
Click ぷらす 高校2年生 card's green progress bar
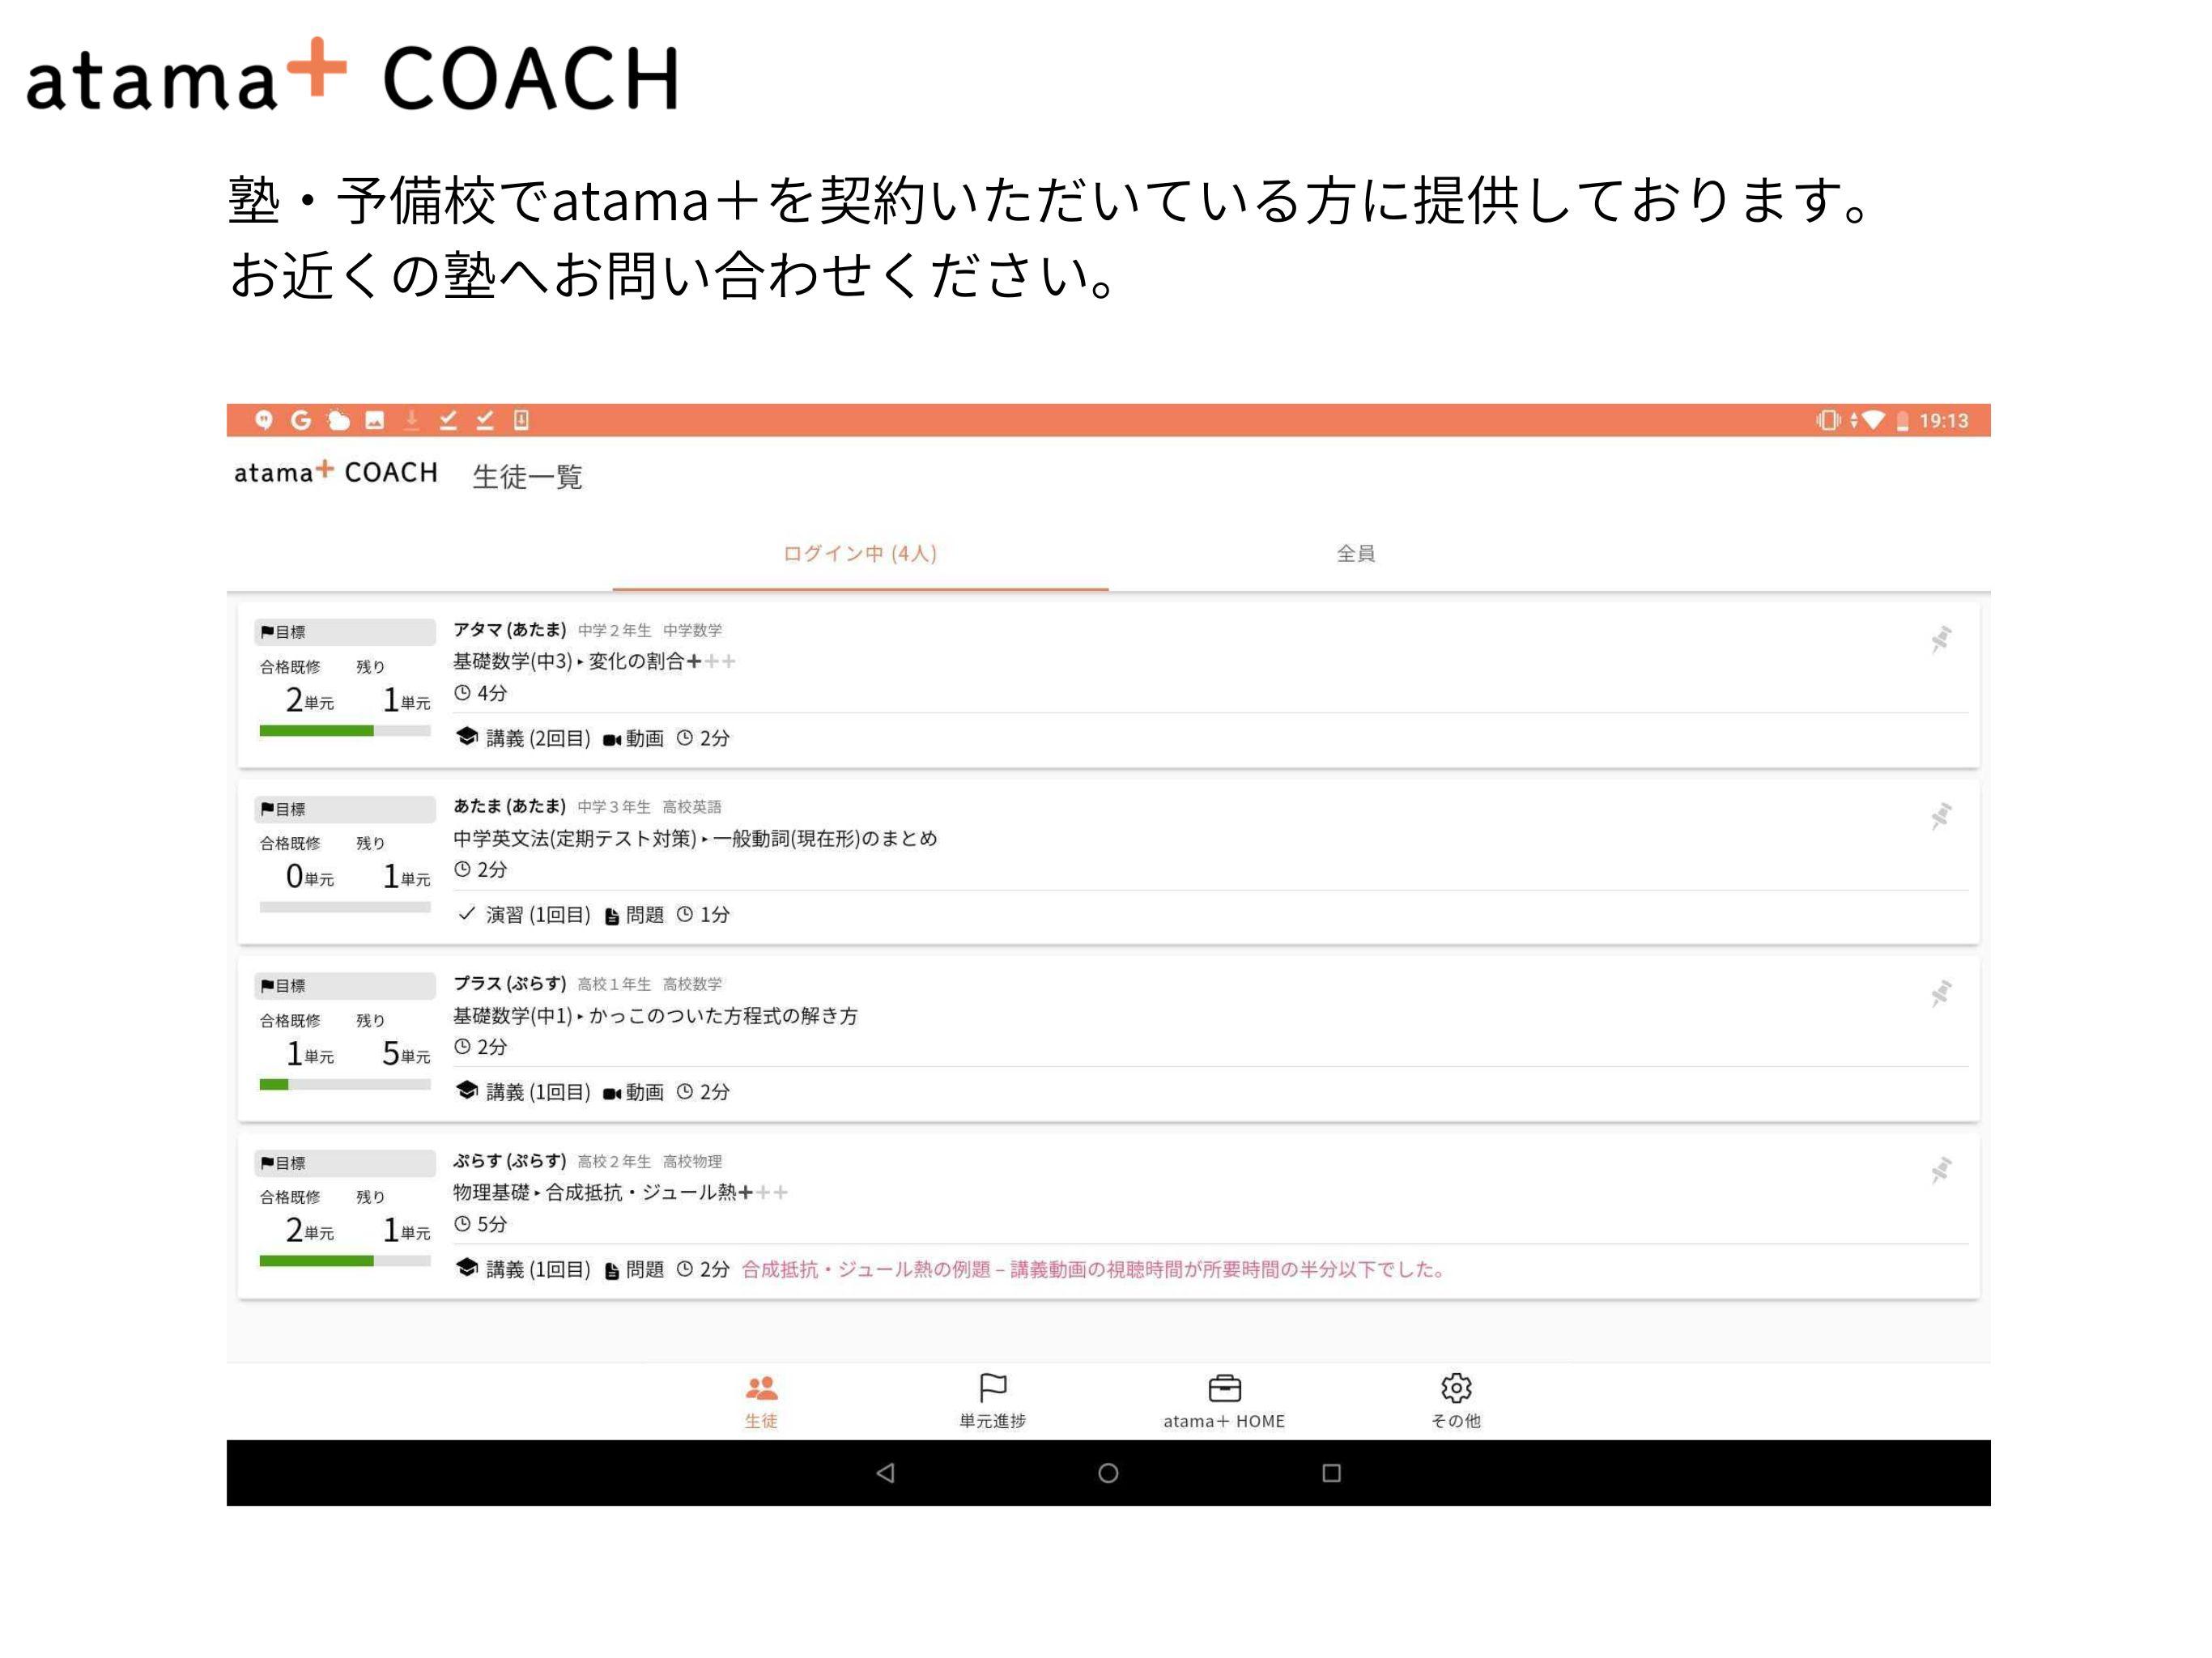point(345,1261)
